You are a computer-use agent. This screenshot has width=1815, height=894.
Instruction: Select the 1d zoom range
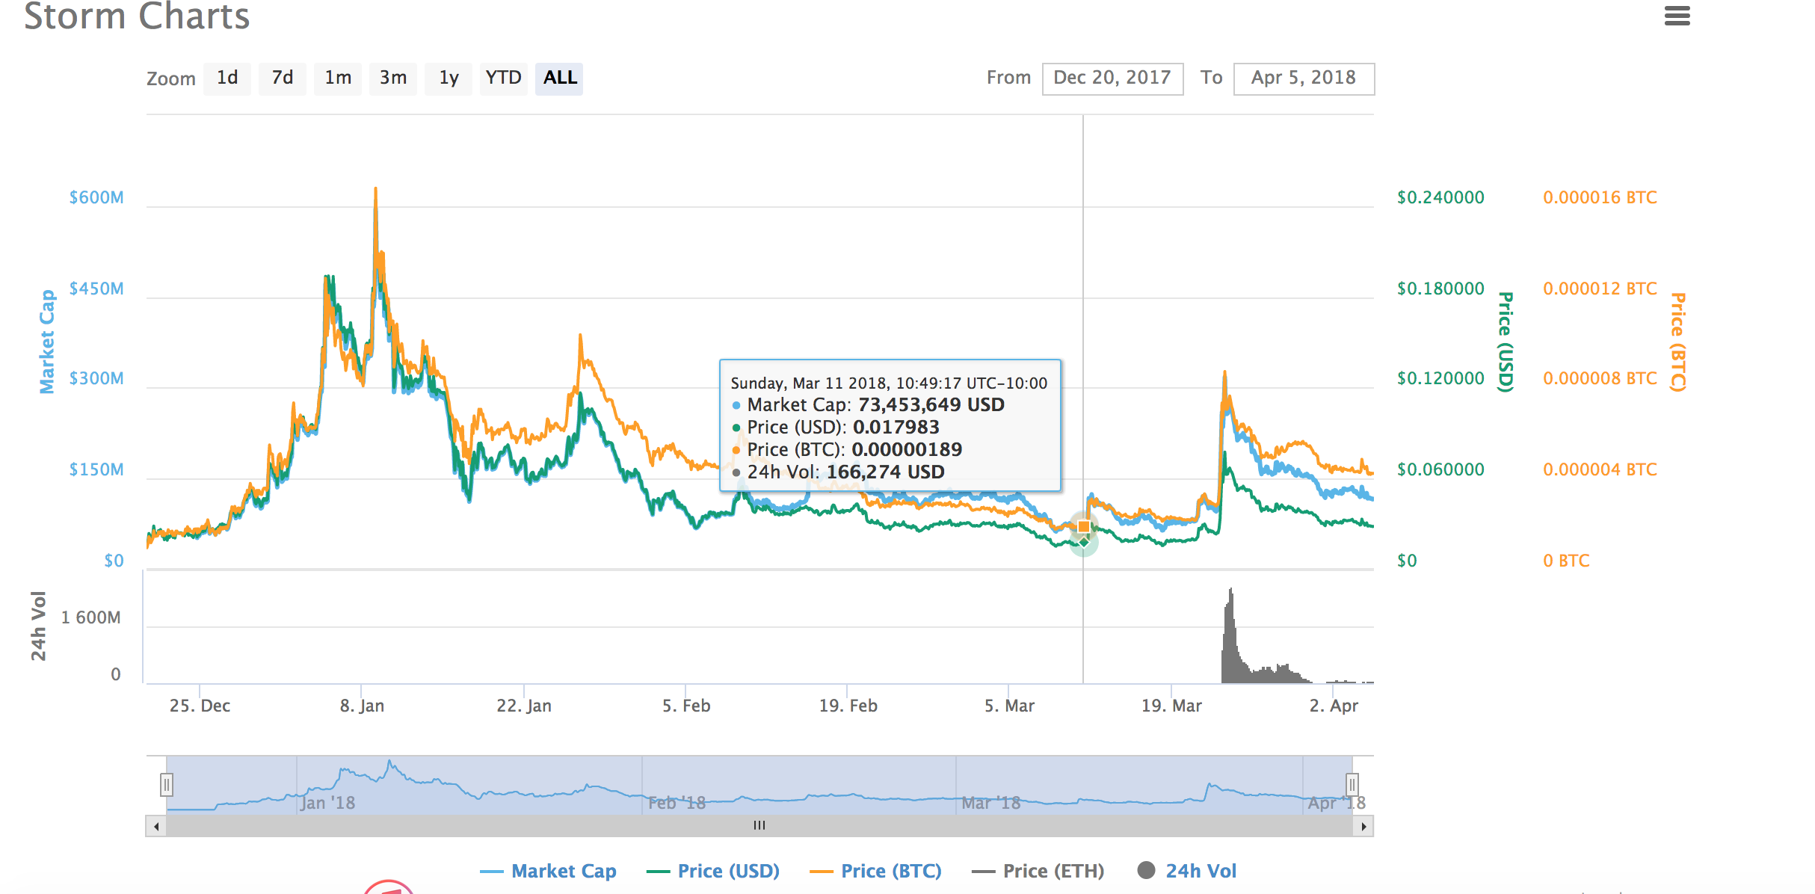(x=227, y=78)
